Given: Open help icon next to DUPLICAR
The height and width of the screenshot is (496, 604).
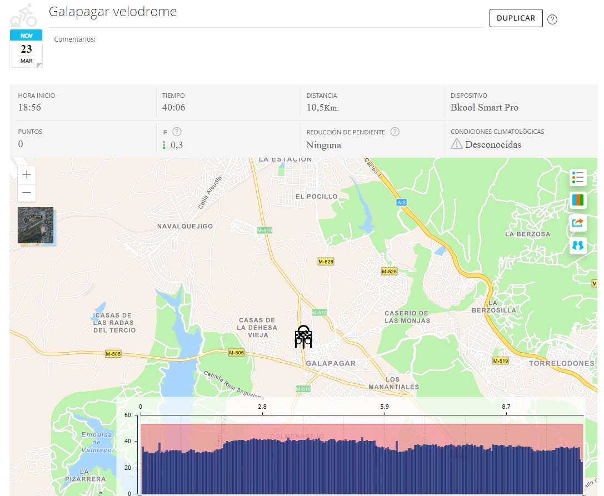Looking at the screenshot, I should [x=552, y=19].
